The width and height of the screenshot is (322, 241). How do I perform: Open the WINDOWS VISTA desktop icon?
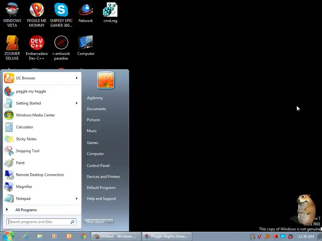click(12, 14)
